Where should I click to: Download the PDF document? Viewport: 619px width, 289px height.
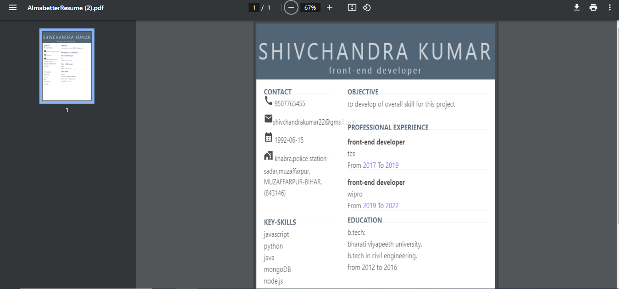[577, 7]
